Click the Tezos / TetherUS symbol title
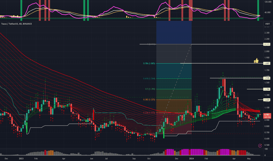The width and height of the screenshot is (273, 161). pos(16,24)
